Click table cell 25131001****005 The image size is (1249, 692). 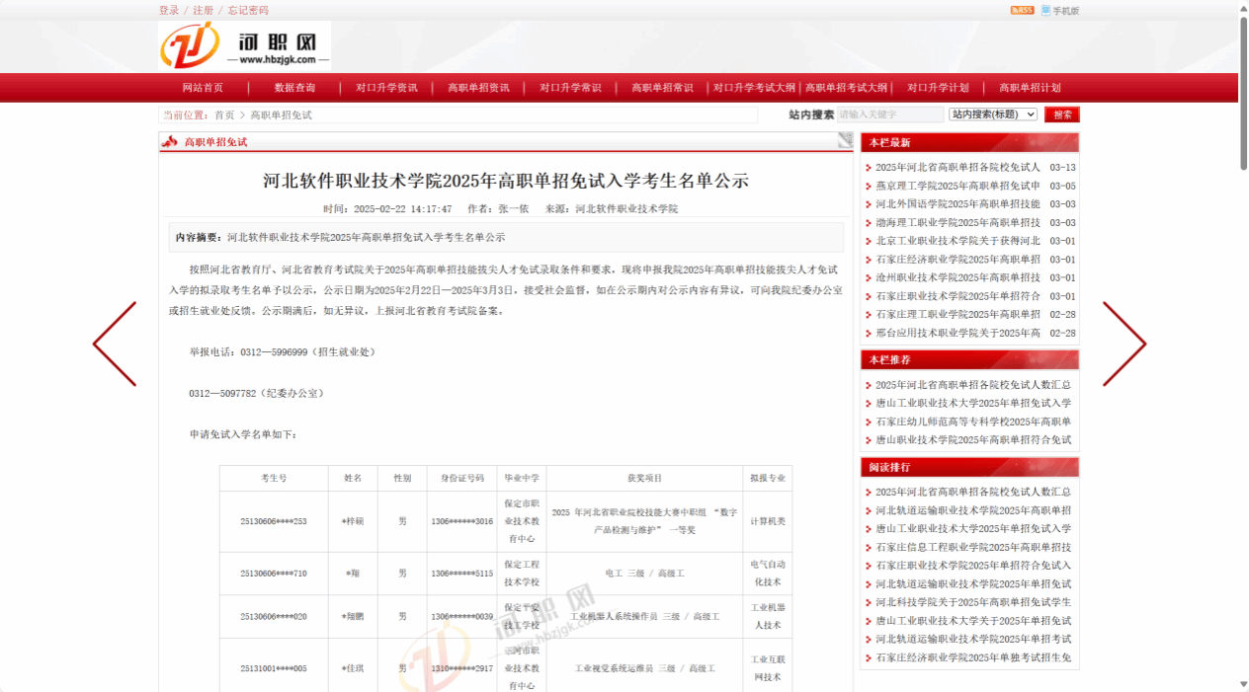pos(274,668)
